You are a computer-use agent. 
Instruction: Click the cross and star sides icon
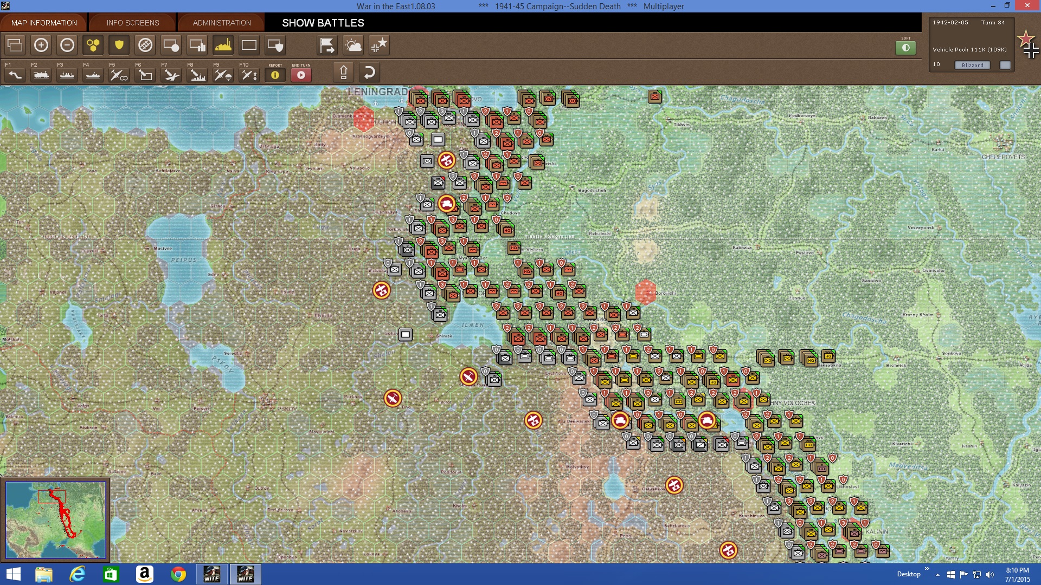pyautogui.click(x=380, y=45)
